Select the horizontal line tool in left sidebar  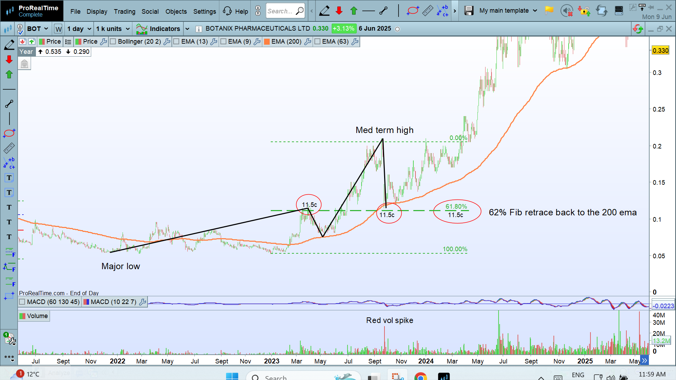[9, 89]
